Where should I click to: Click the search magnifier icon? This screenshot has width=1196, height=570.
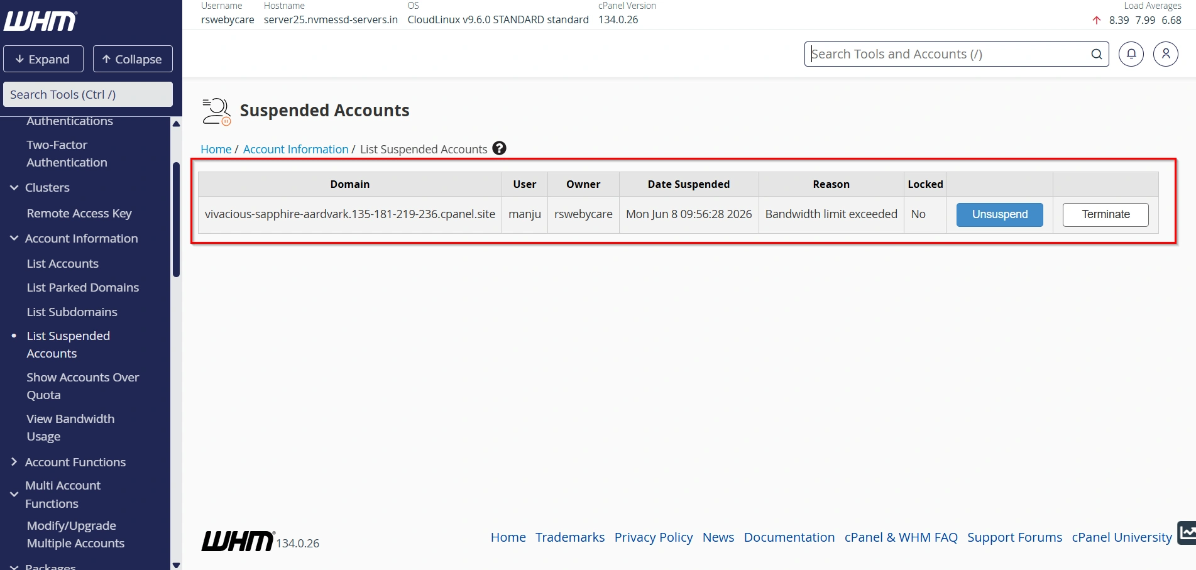[1097, 54]
